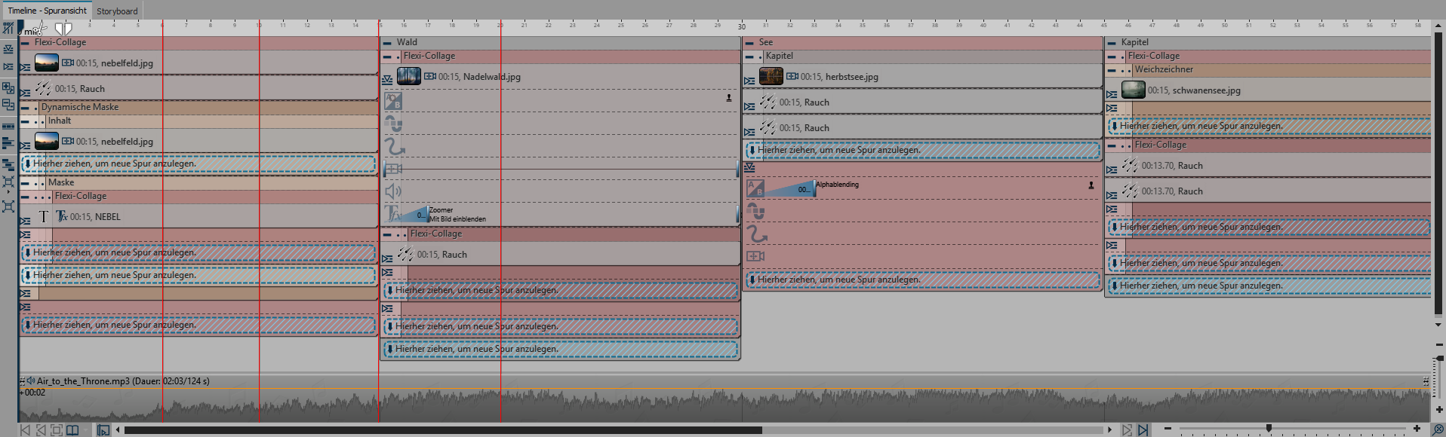1446x437 pixels.
Task: Select the Air_to_the_Throne.mp3 audio track title
Action: coord(124,381)
